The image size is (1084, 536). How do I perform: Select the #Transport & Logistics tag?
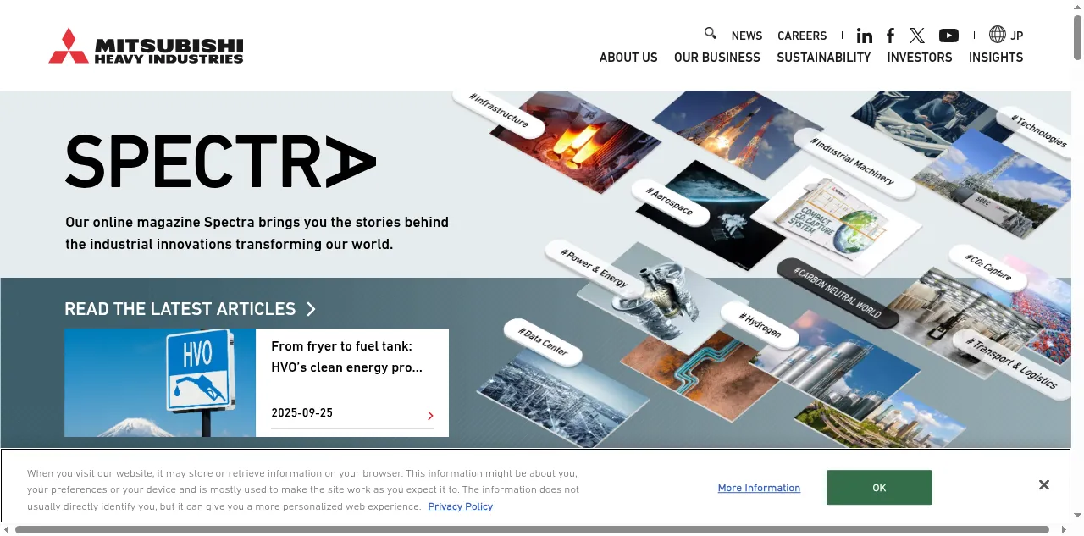tap(1013, 362)
